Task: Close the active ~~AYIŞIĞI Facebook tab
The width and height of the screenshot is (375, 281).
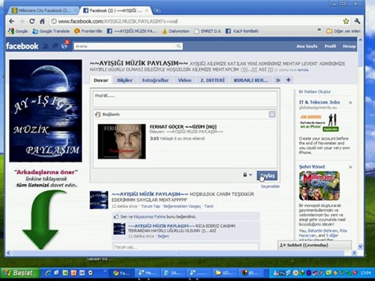Action: pyautogui.click(x=147, y=11)
